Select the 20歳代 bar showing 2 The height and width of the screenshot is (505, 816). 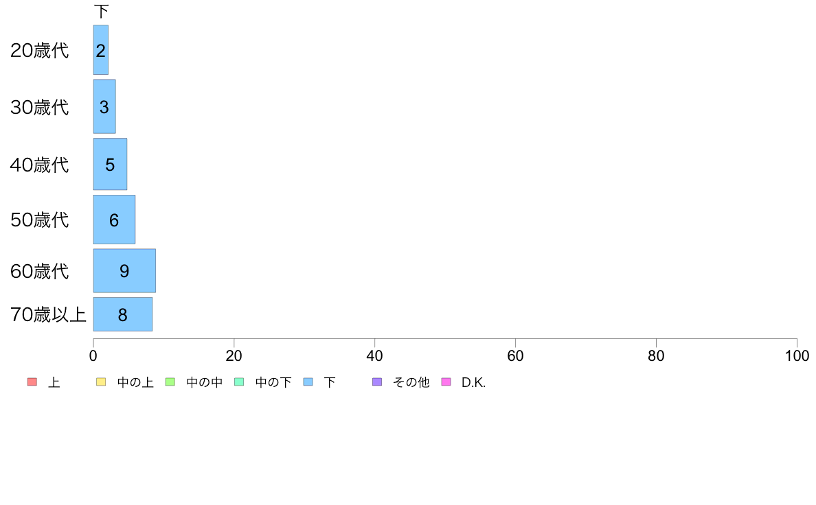pos(101,50)
